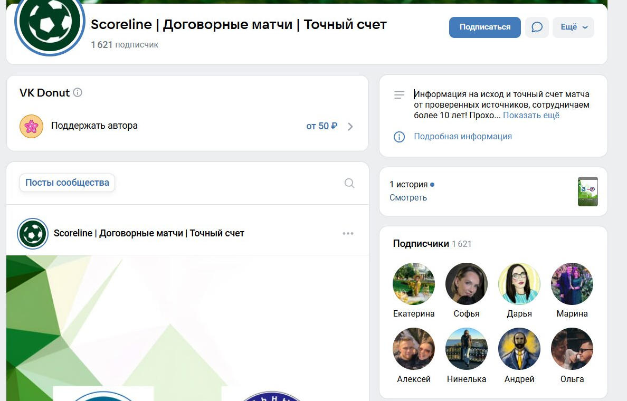
Task: Click the Подписчики 1 621 heading
Action: (x=432, y=244)
